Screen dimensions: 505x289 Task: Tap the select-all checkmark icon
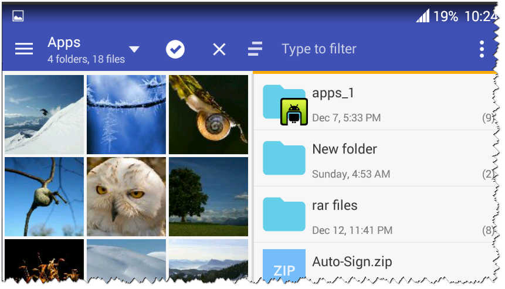[x=175, y=49]
